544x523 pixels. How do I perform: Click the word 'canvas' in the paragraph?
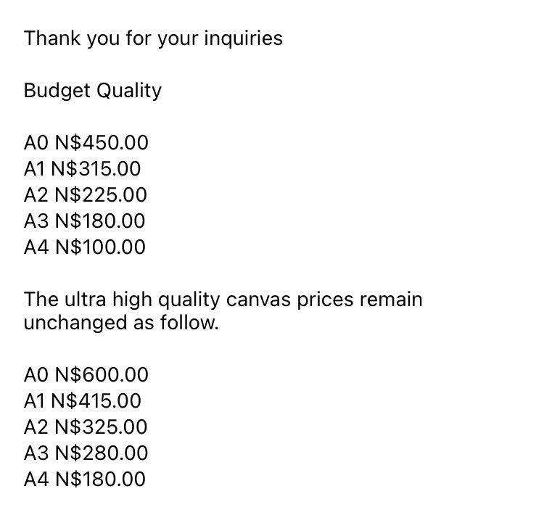point(258,300)
